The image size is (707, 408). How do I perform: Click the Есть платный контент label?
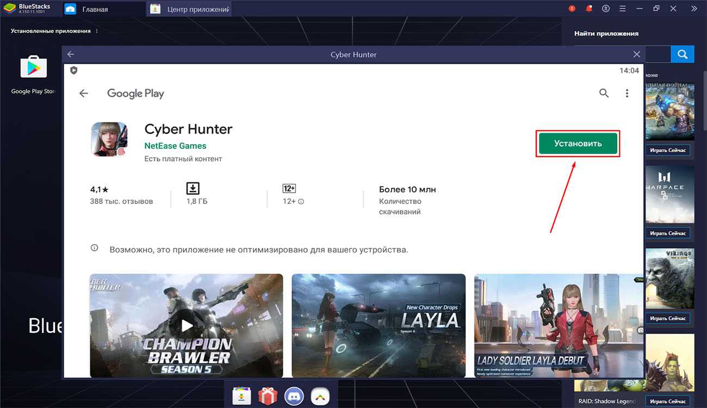[x=183, y=159]
